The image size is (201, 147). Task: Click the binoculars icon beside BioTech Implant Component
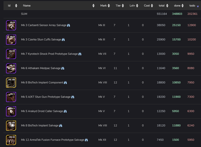coord(65,83)
